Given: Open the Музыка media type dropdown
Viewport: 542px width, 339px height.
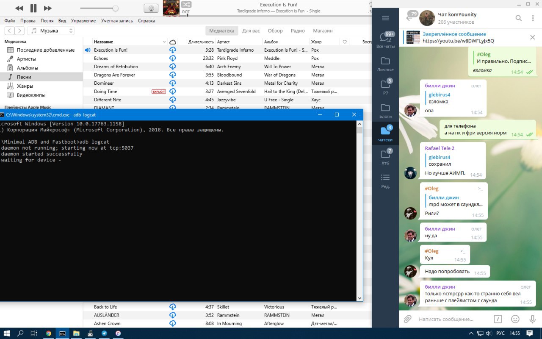Looking at the screenshot, I should point(51,31).
